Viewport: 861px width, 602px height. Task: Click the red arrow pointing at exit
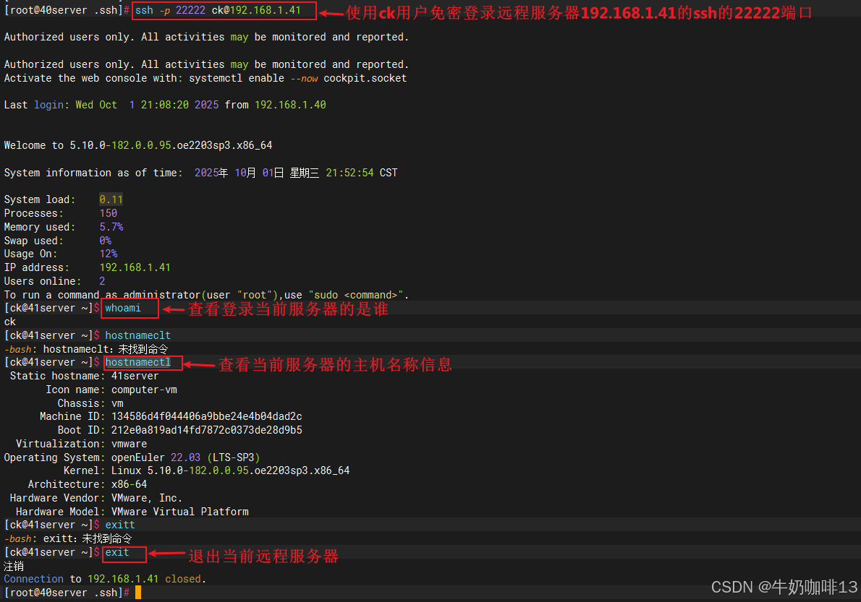point(166,555)
